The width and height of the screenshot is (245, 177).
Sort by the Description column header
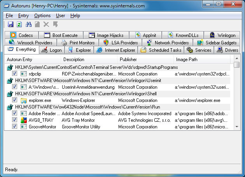click(89, 60)
